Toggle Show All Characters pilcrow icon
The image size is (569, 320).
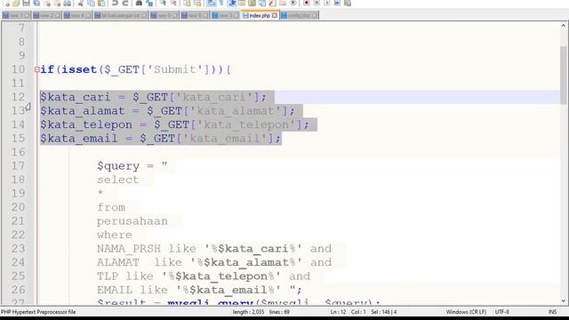pyautogui.click(x=221, y=4)
